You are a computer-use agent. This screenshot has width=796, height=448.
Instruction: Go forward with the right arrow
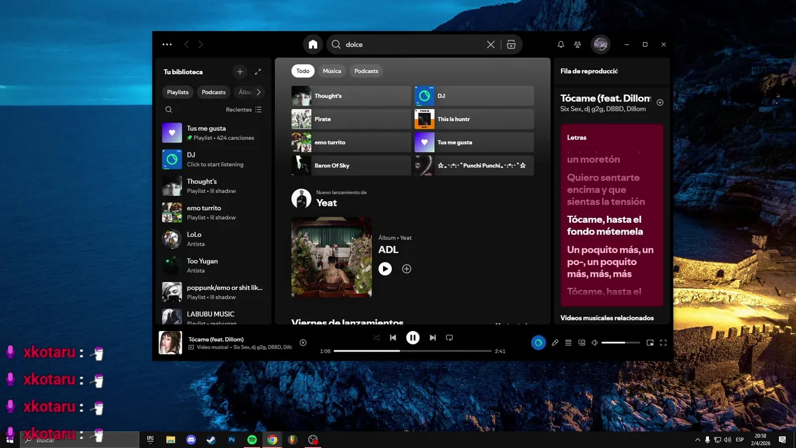click(200, 44)
